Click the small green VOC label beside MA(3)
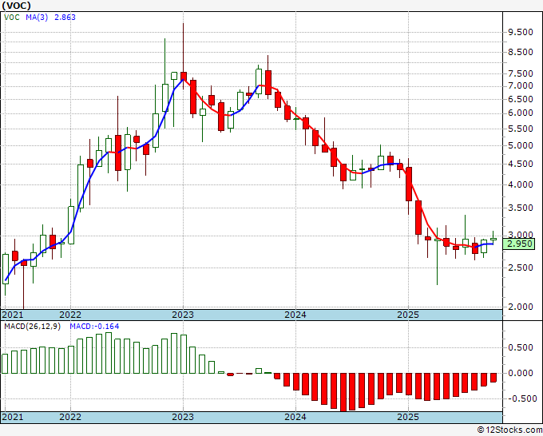 point(11,16)
